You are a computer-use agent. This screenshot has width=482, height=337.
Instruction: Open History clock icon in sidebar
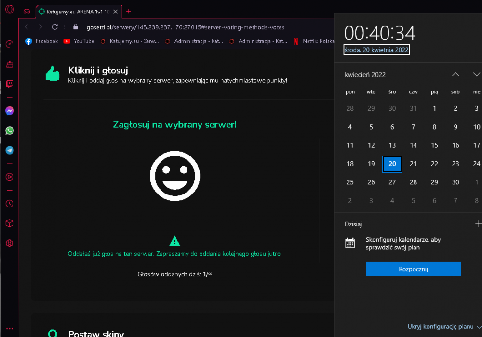click(x=10, y=204)
